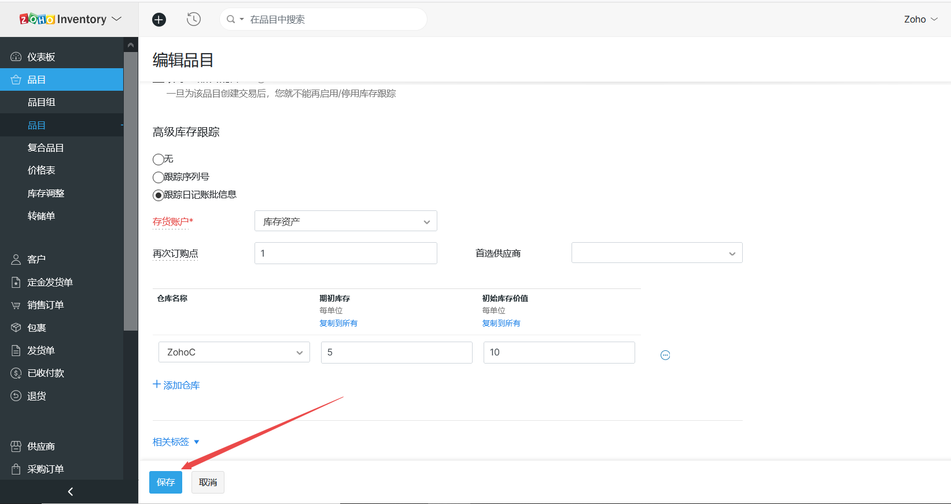The width and height of the screenshot is (951, 504).
Task: Click the 再次订购点 input field
Action: coord(345,253)
